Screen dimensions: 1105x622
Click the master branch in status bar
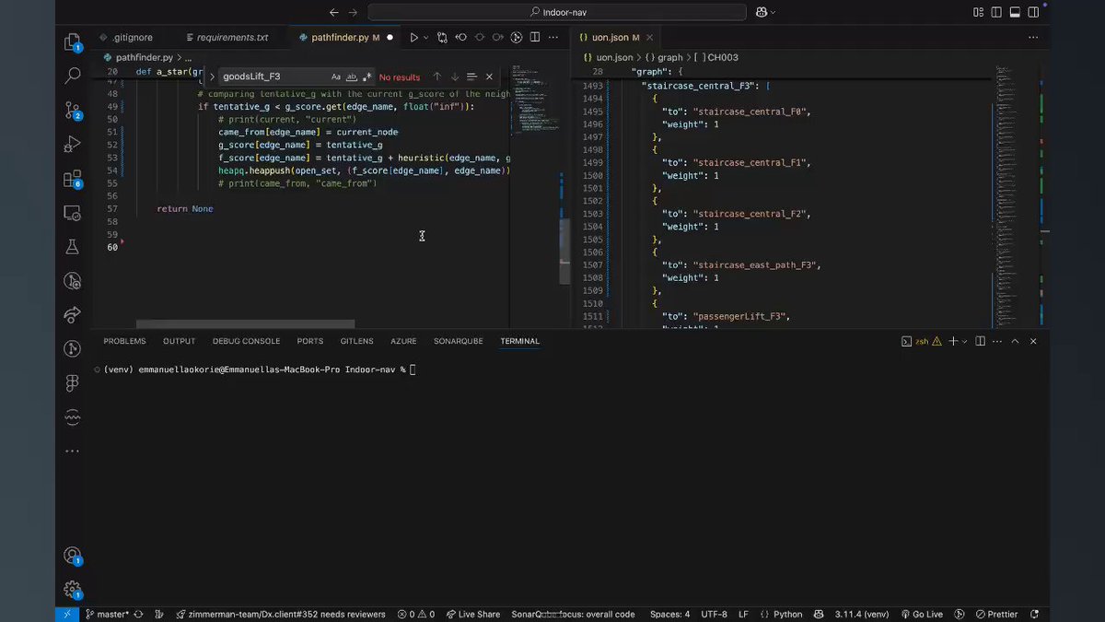[108, 615]
